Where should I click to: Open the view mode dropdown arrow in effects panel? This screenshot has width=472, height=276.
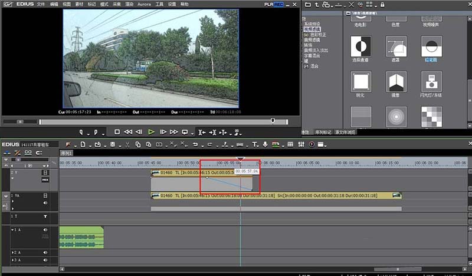point(376,6)
